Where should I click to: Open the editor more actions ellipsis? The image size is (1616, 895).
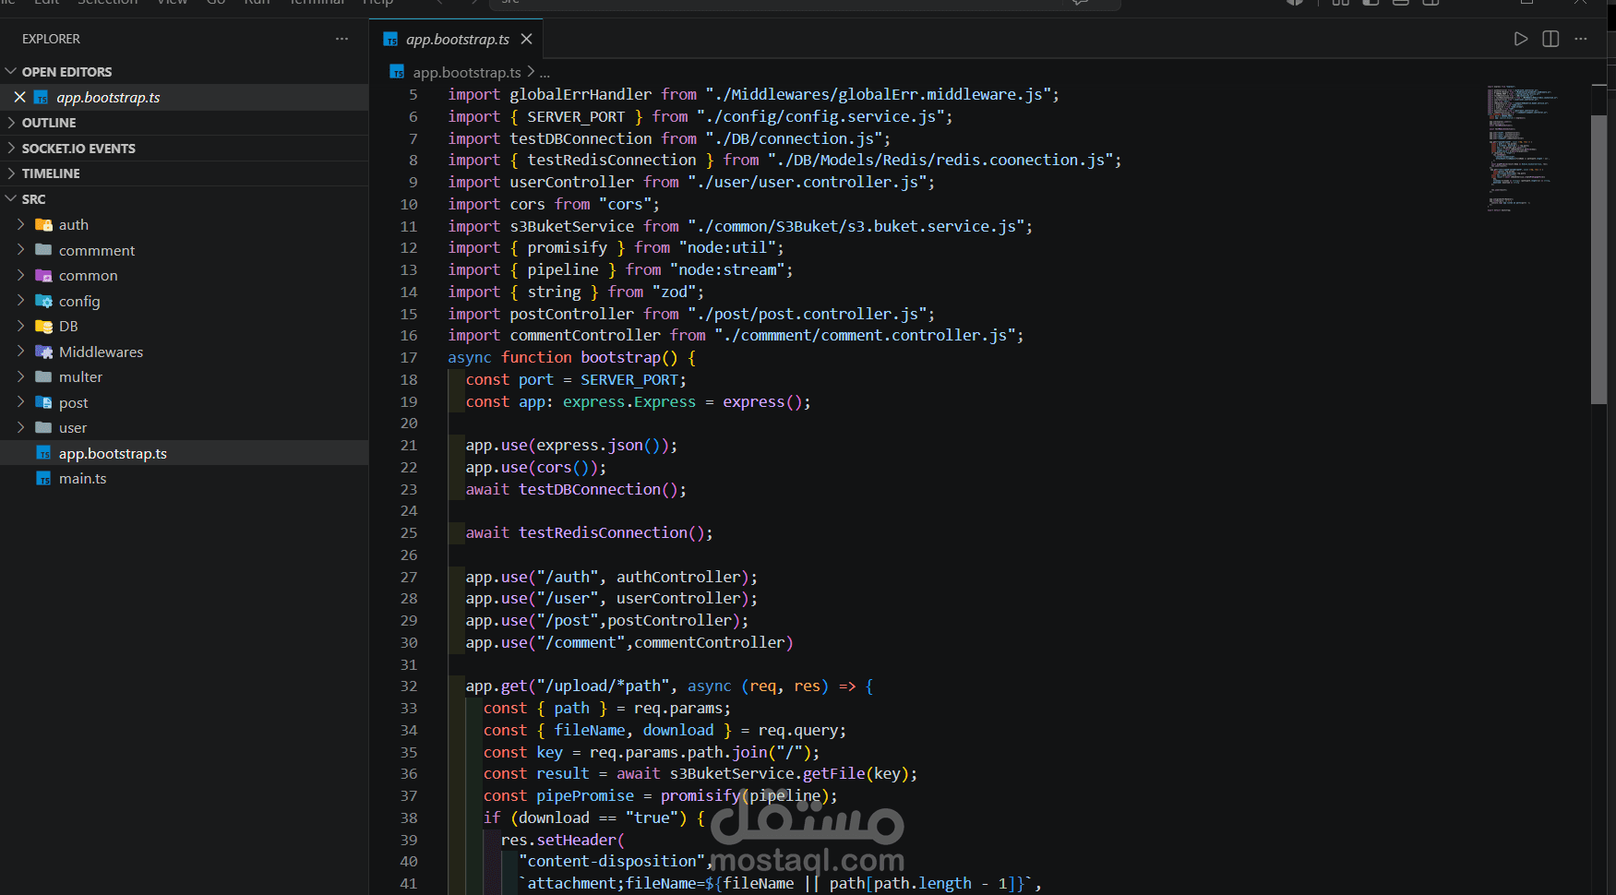1581,39
